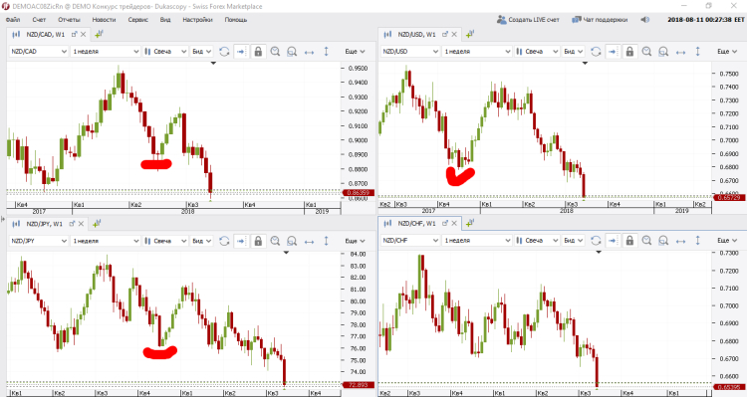This screenshot has width=747, height=397.
Task: Zoom to area on the NZD/JPY chart
Action: pos(292,241)
